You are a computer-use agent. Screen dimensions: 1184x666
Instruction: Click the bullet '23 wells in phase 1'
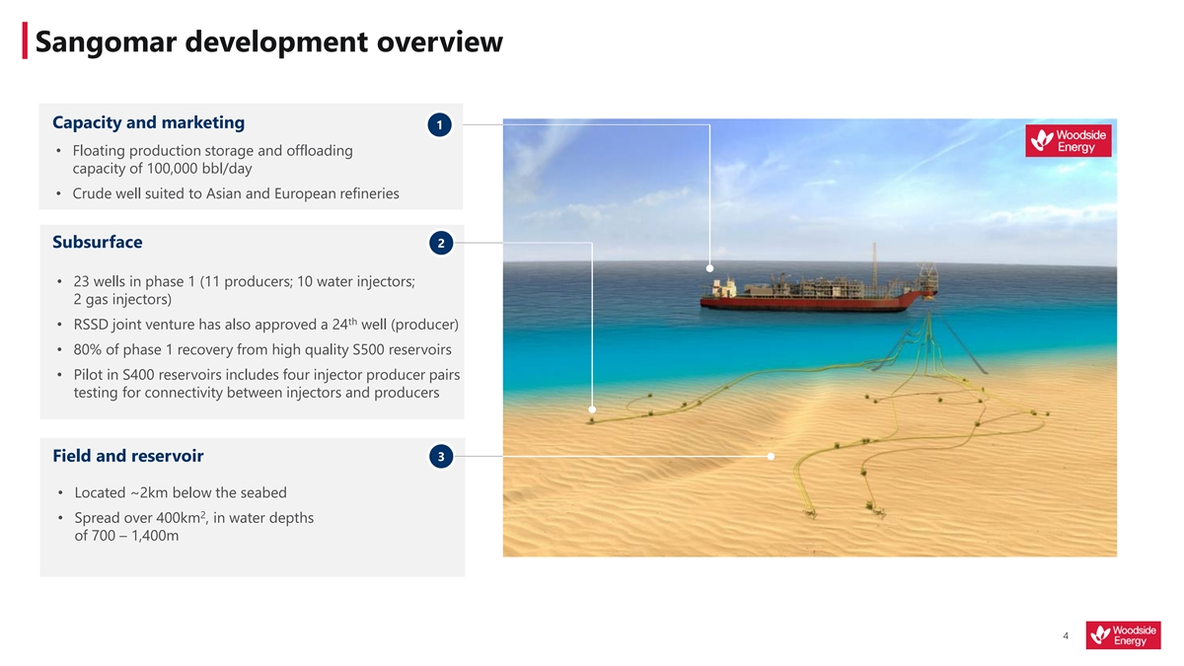click(x=236, y=290)
